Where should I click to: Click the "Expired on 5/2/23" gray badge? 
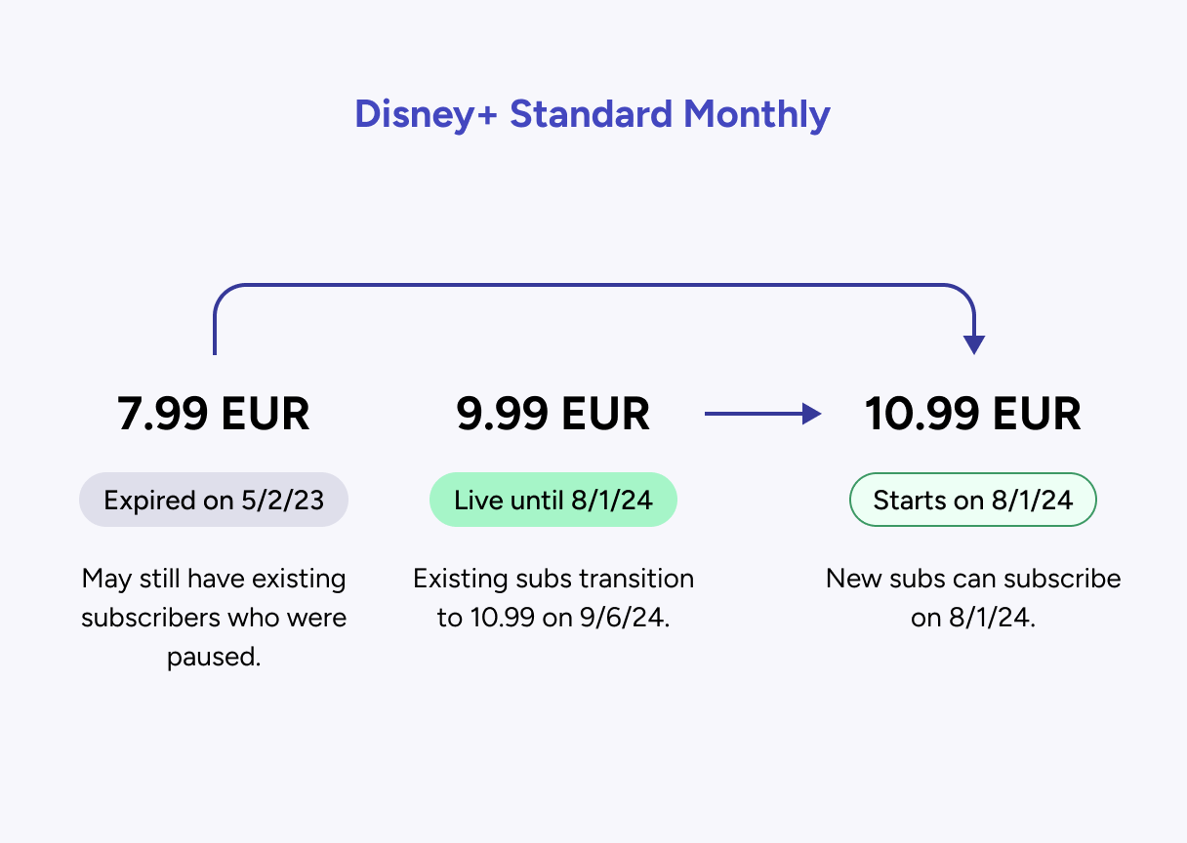click(x=214, y=501)
